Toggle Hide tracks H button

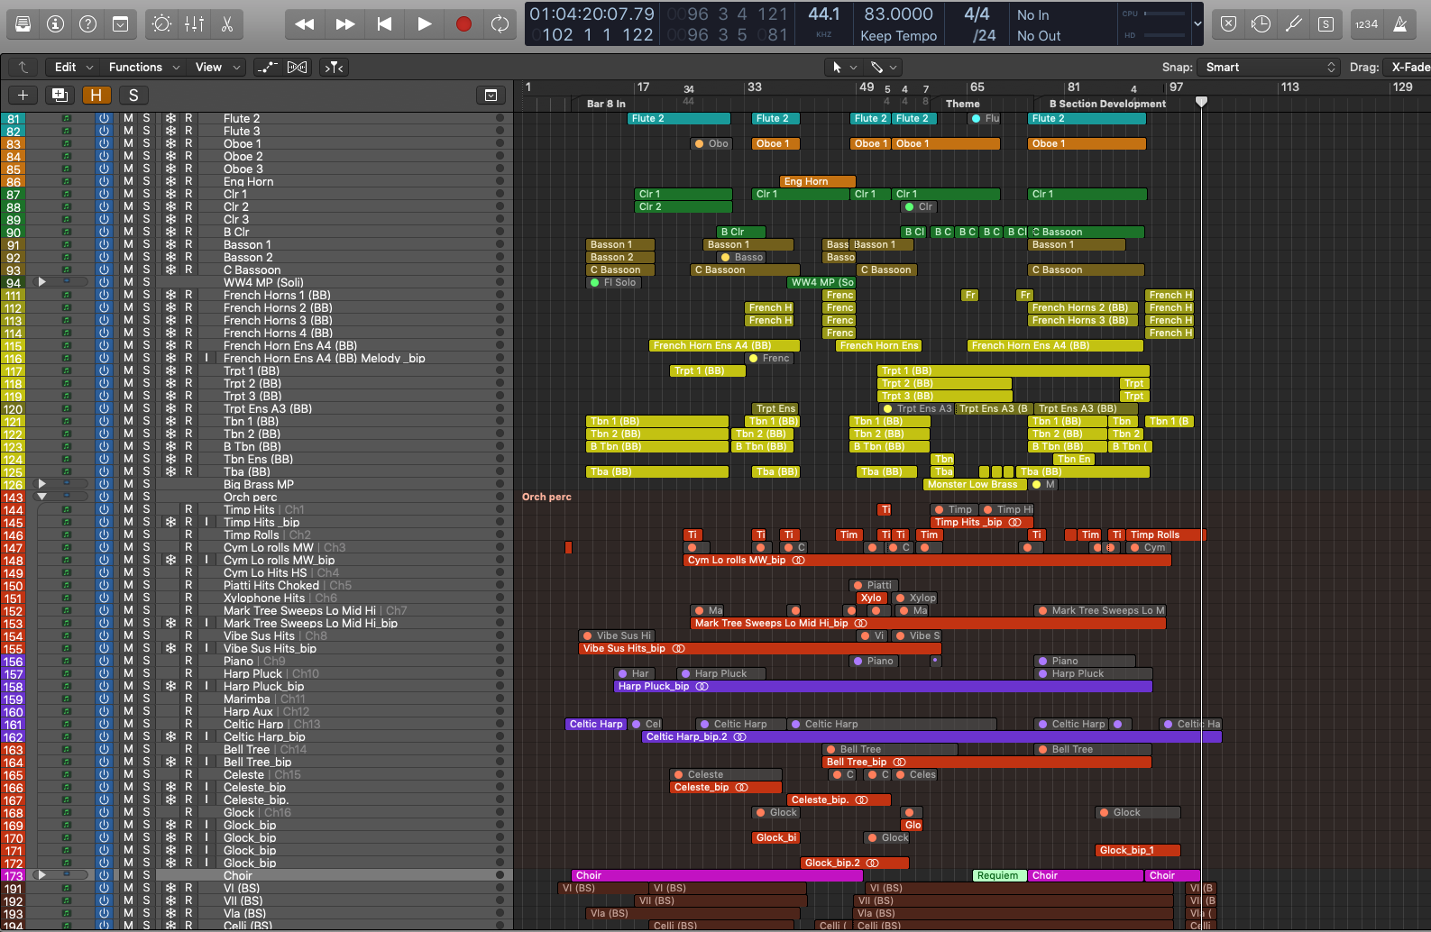pyautogui.click(x=96, y=96)
